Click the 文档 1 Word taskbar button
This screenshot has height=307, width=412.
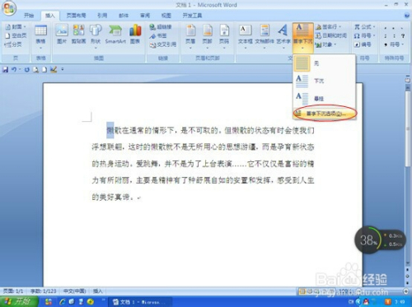coord(140,302)
